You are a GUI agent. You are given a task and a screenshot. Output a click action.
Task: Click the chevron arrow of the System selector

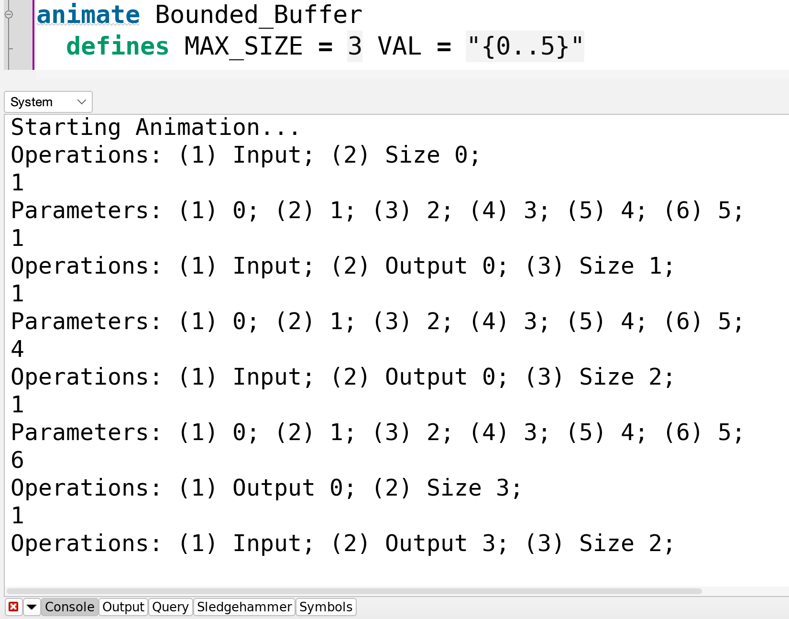coord(82,102)
